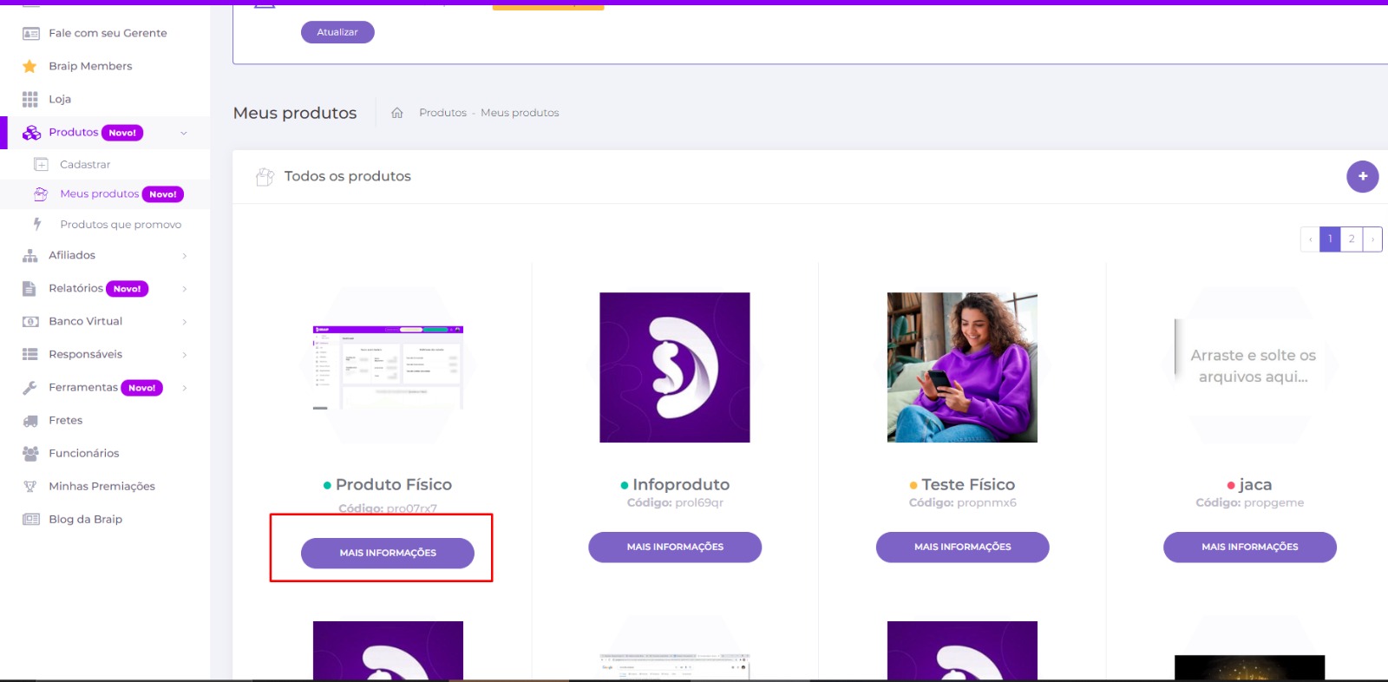Click Mais Informações for Infoproduto
Image resolution: width=1388 pixels, height=682 pixels.
[675, 548]
